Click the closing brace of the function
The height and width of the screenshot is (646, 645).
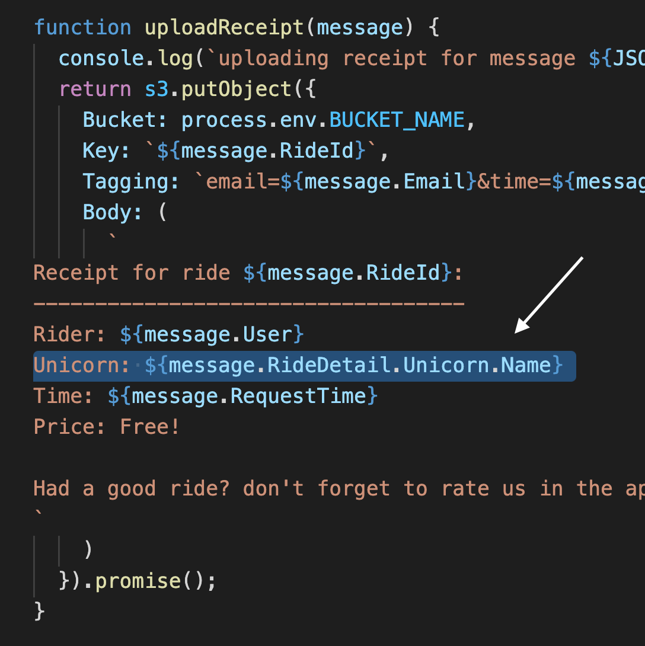(x=39, y=611)
